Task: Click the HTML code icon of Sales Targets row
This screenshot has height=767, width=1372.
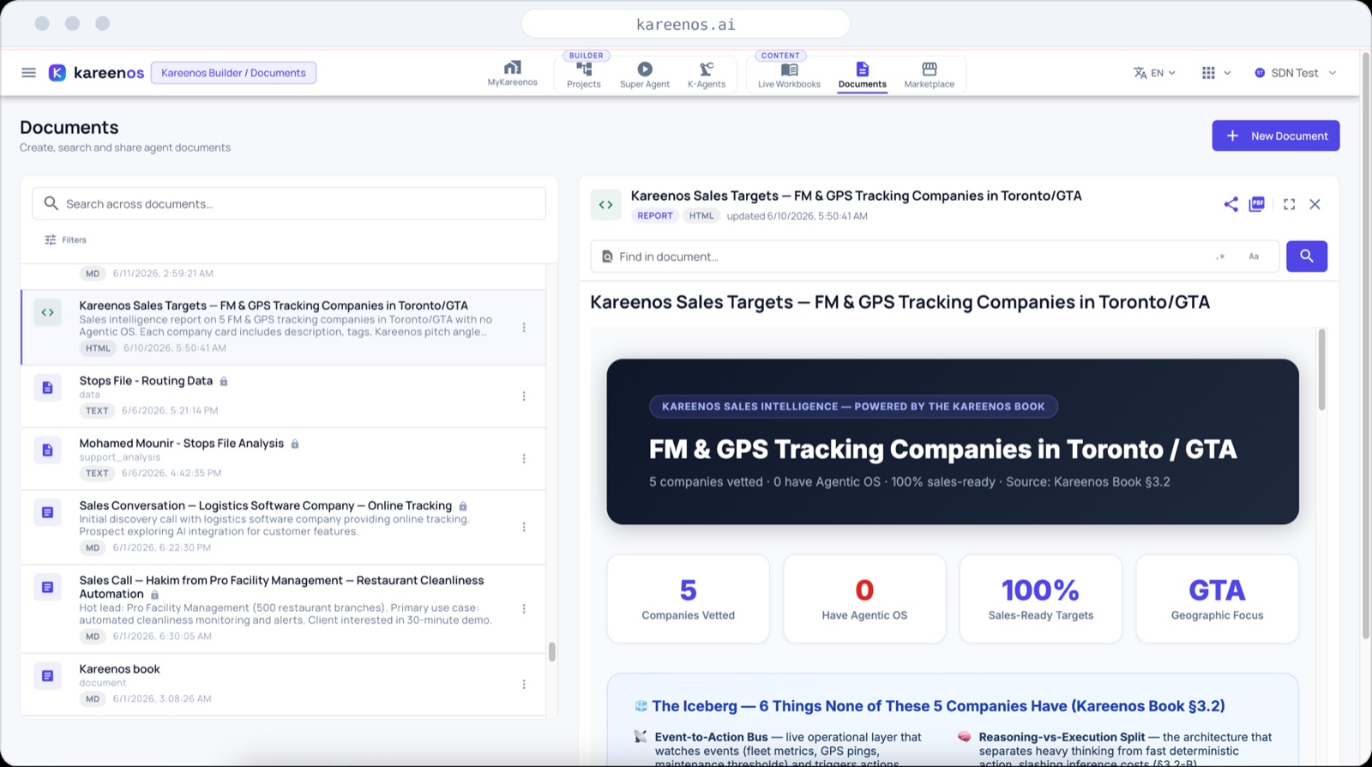Action: [47, 313]
